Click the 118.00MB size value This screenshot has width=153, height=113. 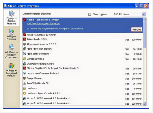[137, 94]
